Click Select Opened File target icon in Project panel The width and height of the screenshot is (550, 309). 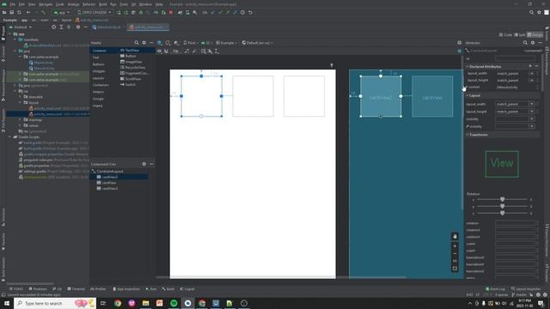[x=53, y=27]
